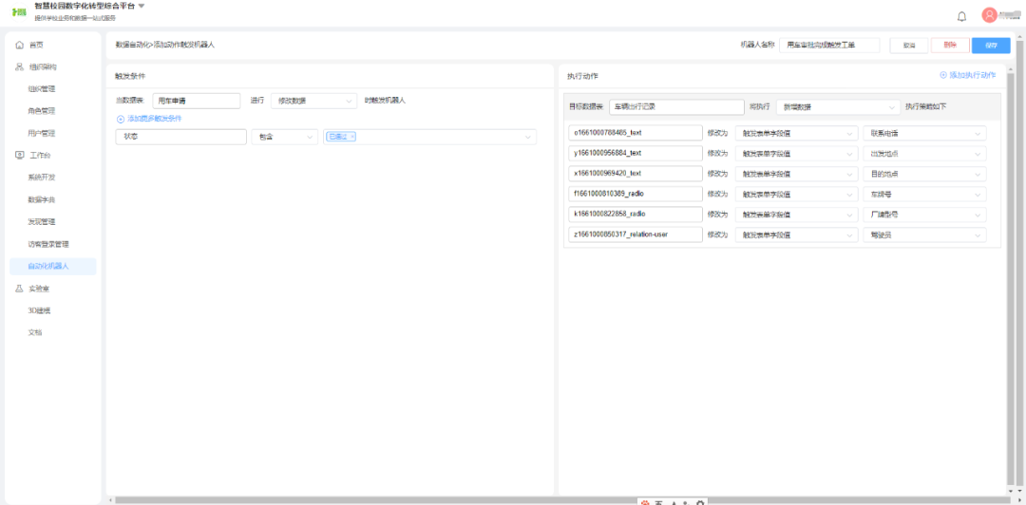Image resolution: width=1026 pixels, height=505 pixels.
Task: Click the red 删除 delete button
Action: [x=949, y=45]
